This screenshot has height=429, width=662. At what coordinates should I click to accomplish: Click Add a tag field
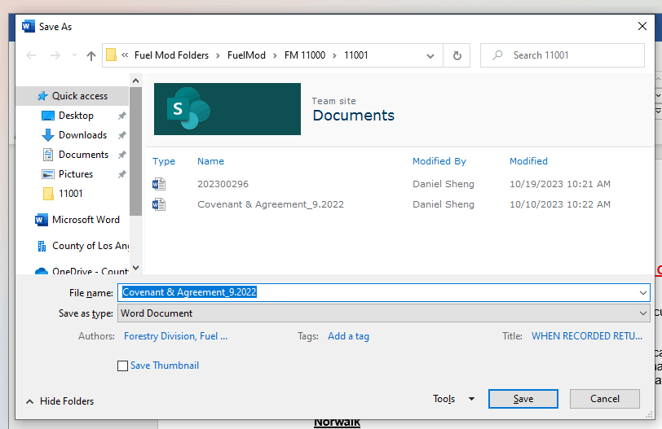pos(348,336)
